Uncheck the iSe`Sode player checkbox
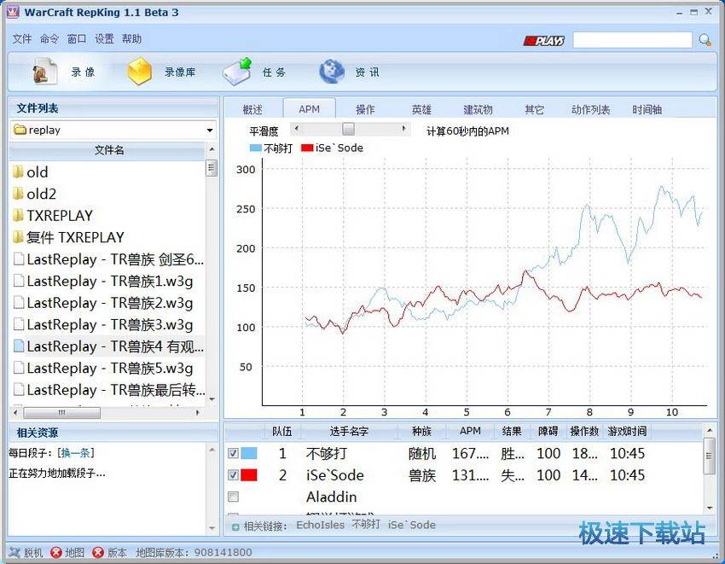 [x=233, y=476]
